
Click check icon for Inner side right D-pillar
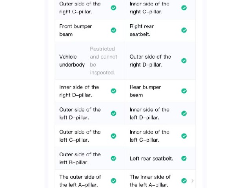tap(113, 91)
